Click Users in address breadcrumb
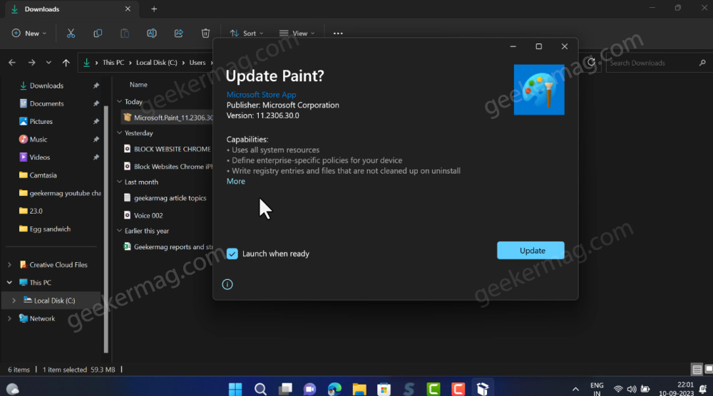The height and width of the screenshot is (396, 713). coord(198,63)
